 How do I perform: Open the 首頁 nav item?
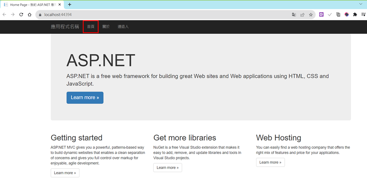91,27
